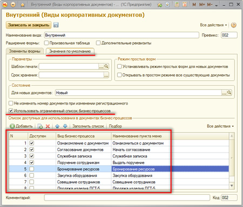Click inside the Комментарий field

tap(127, 198)
